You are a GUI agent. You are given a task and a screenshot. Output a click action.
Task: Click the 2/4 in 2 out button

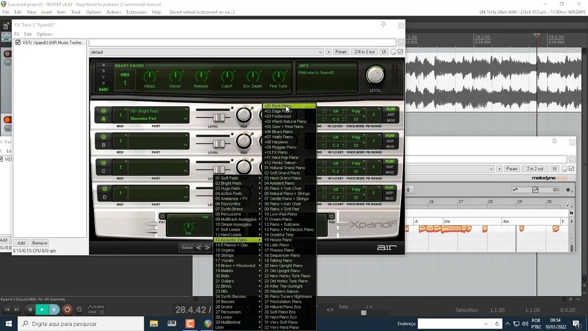[x=365, y=52]
